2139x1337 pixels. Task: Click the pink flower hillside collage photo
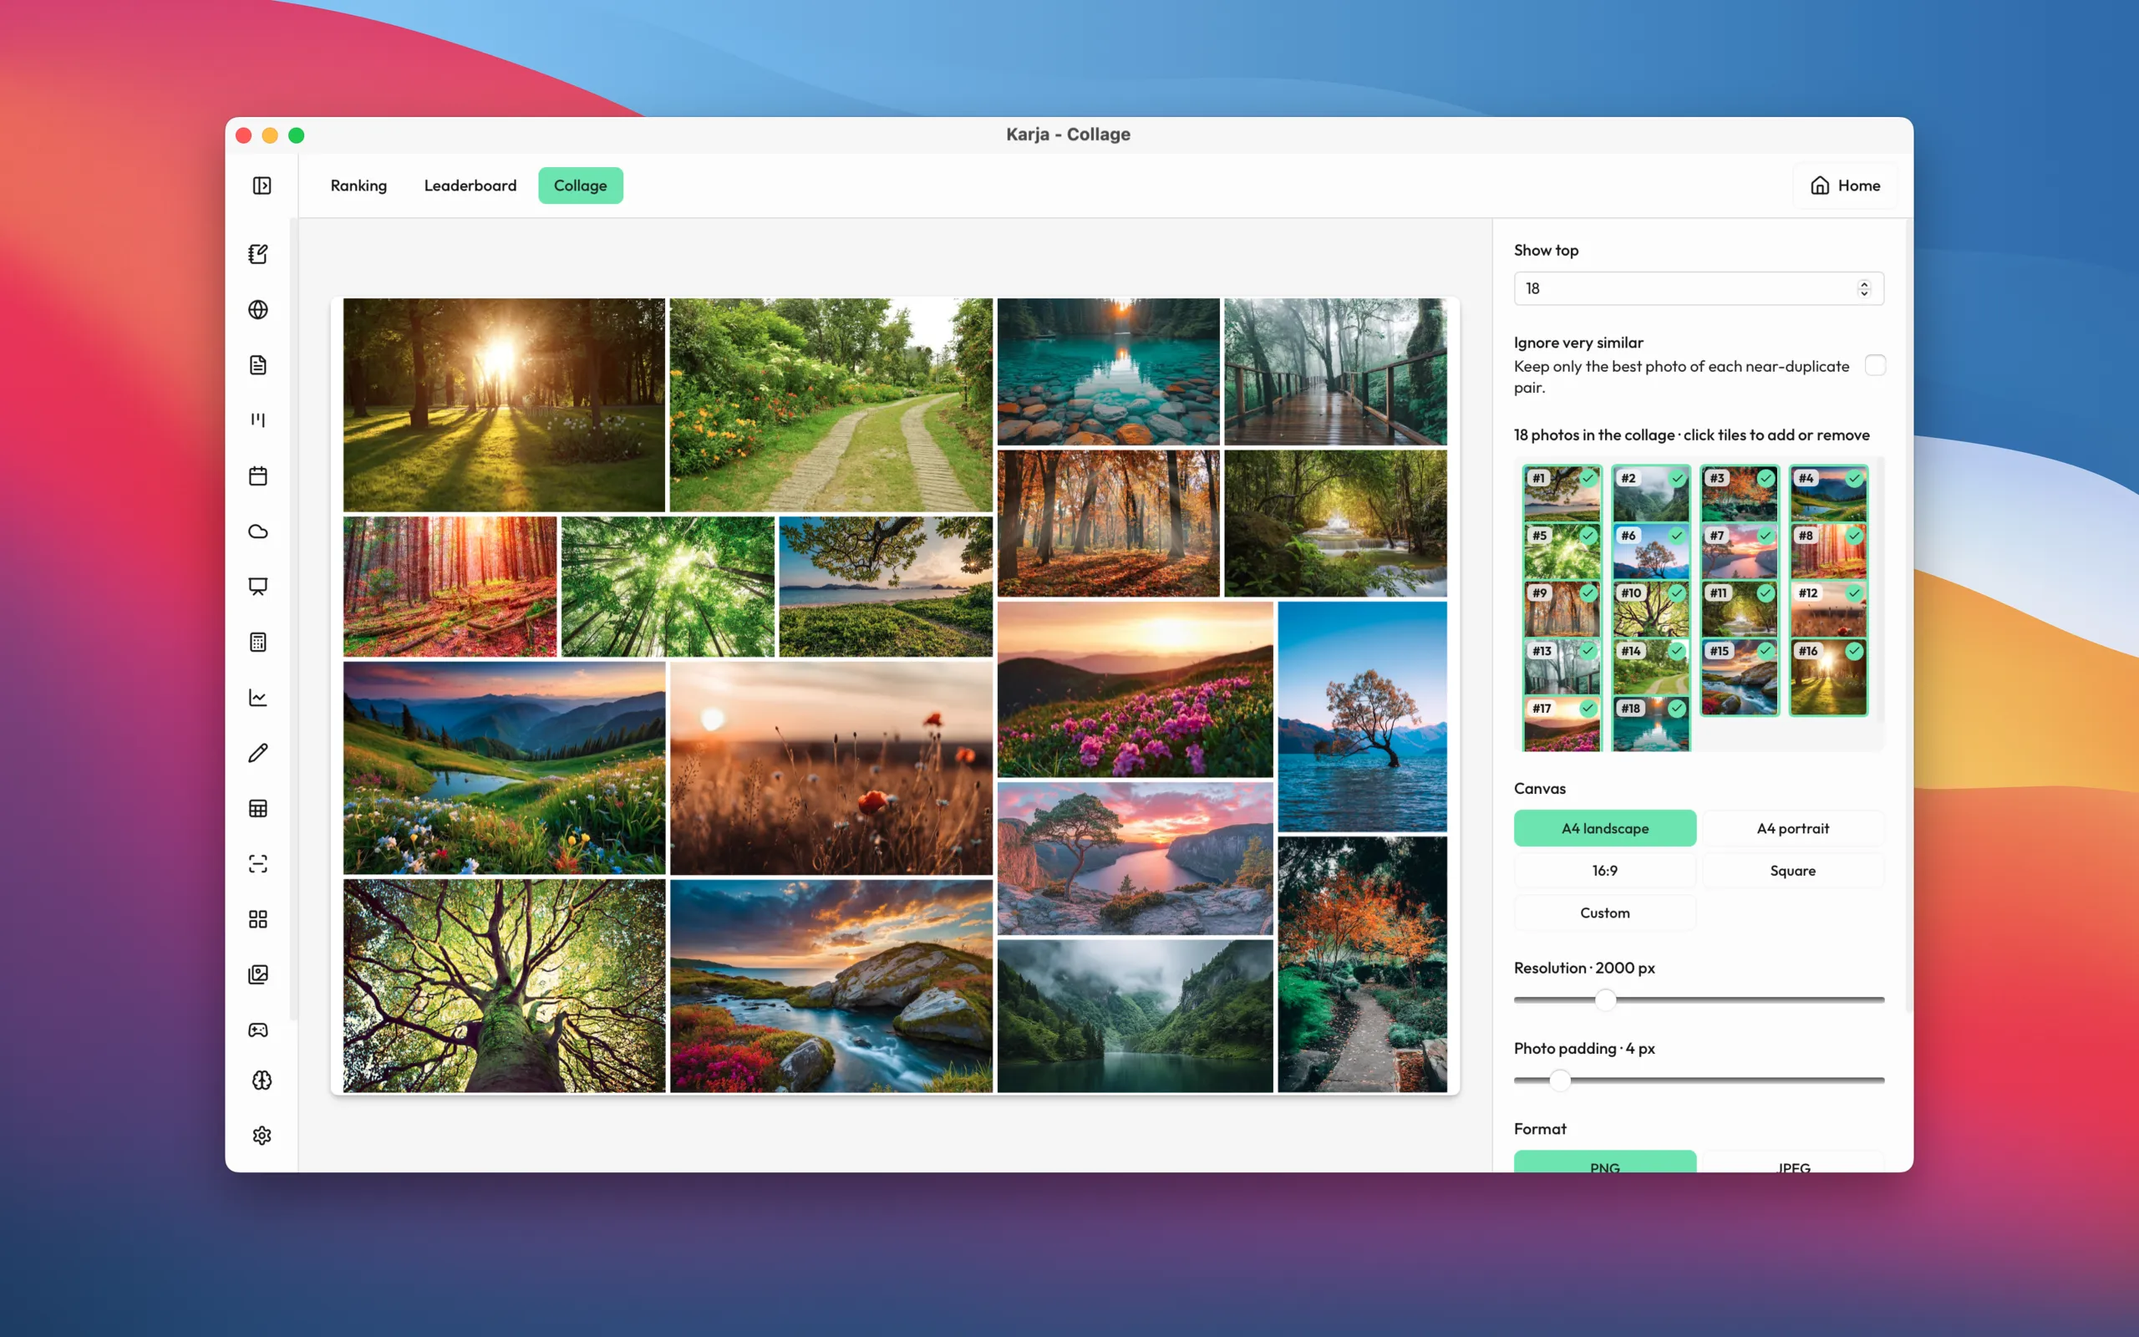click(x=1135, y=689)
